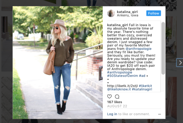Like the post with the heart icon
The width and height of the screenshot is (183, 123).
tap(109, 96)
